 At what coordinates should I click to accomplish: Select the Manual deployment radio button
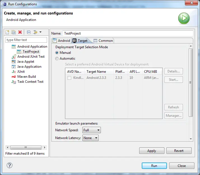click(57, 53)
